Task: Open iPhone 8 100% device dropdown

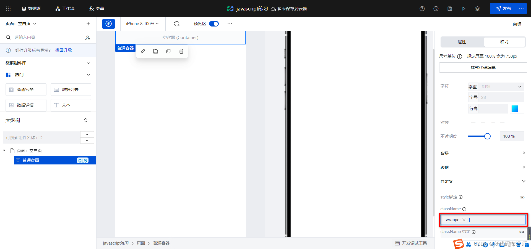Action: click(x=142, y=24)
